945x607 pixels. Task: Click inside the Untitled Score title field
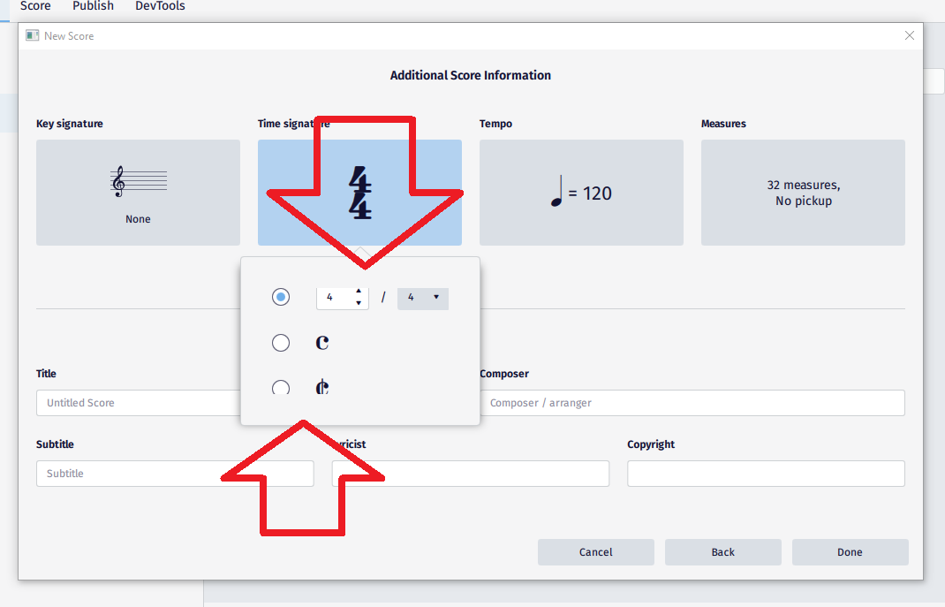tap(132, 402)
